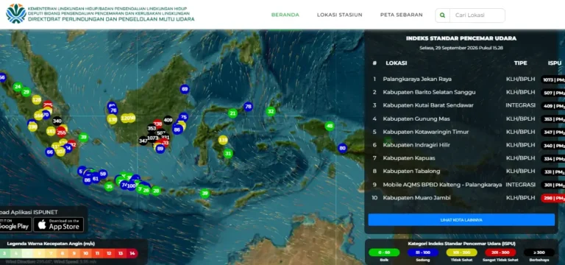Open the black 353 station marker

pos(152,128)
